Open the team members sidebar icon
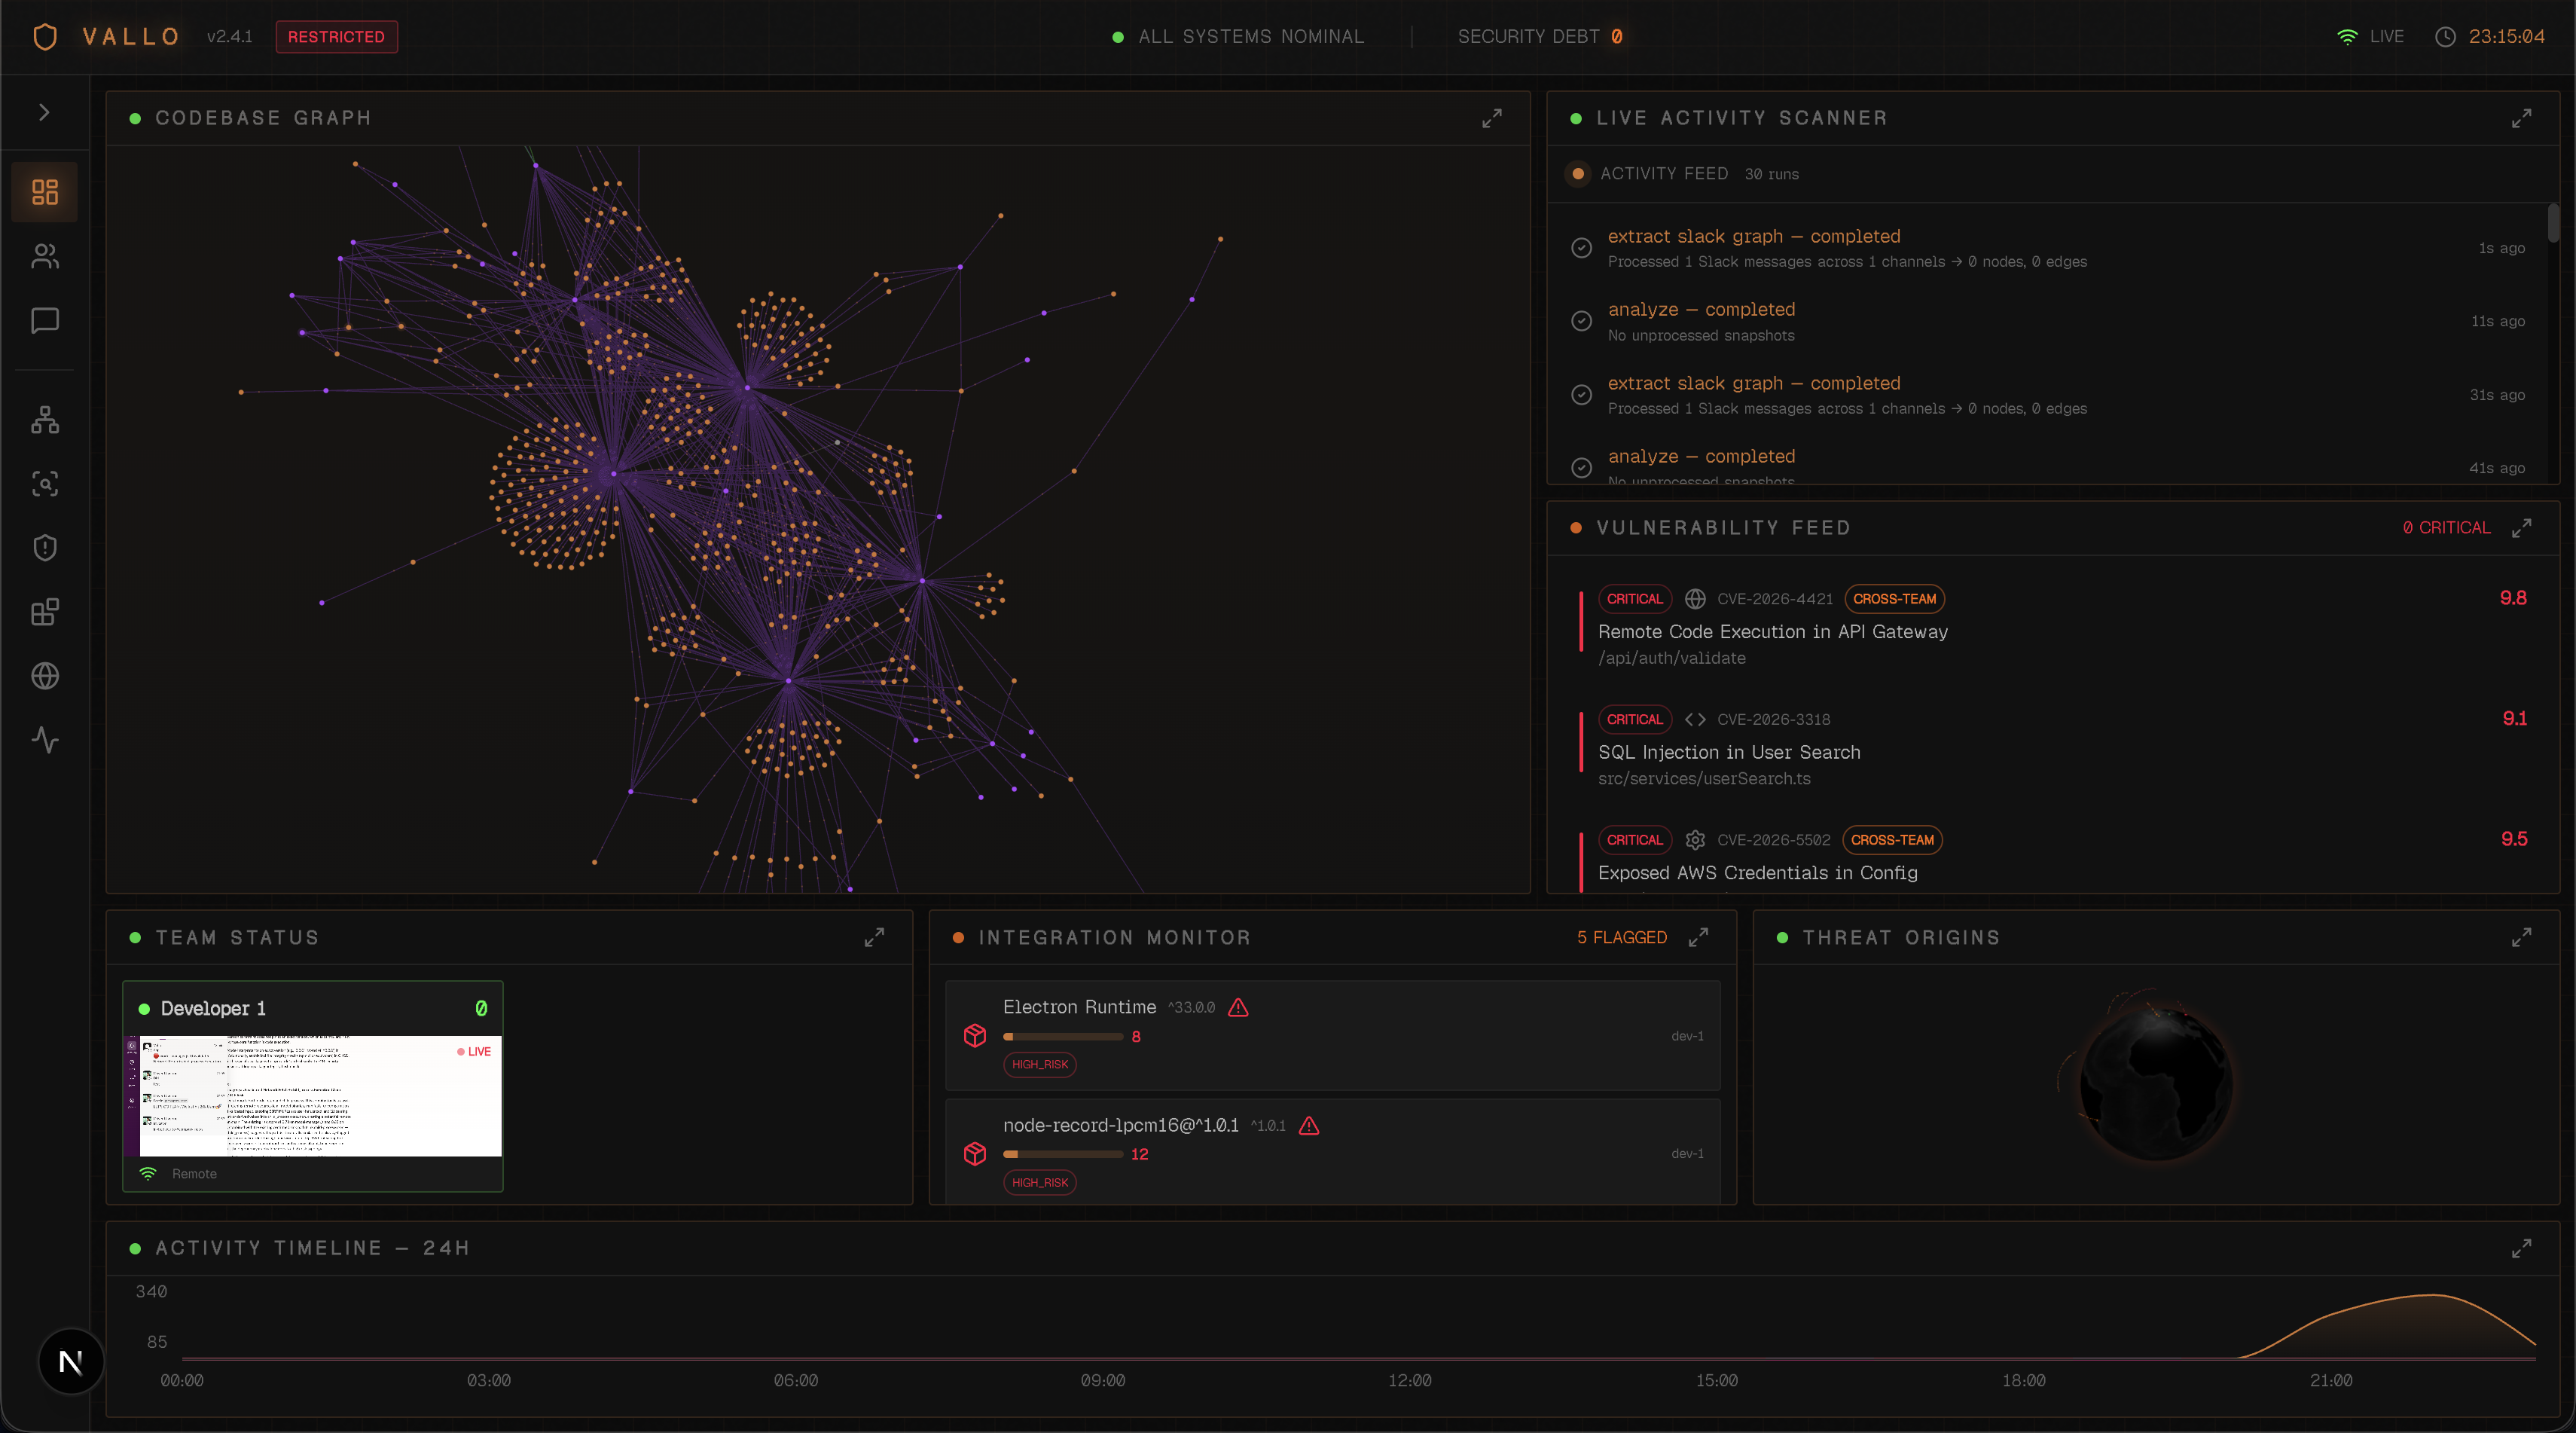The height and width of the screenshot is (1433, 2576). click(45, 256)
